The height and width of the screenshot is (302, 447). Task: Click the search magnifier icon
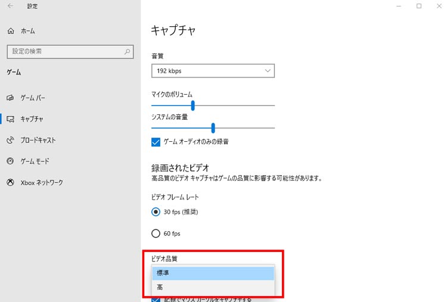(127, 52)
